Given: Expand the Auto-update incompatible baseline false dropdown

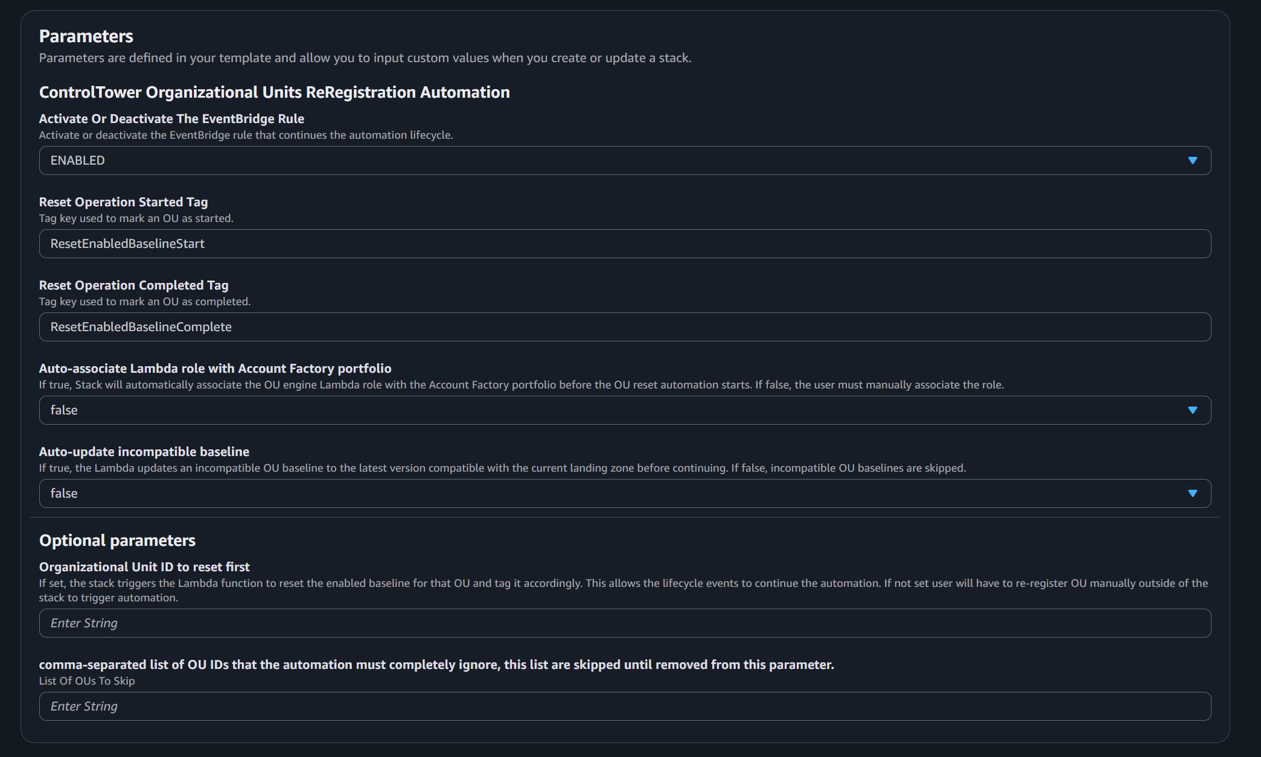Looking at the screenshot, I should point(625,493).
